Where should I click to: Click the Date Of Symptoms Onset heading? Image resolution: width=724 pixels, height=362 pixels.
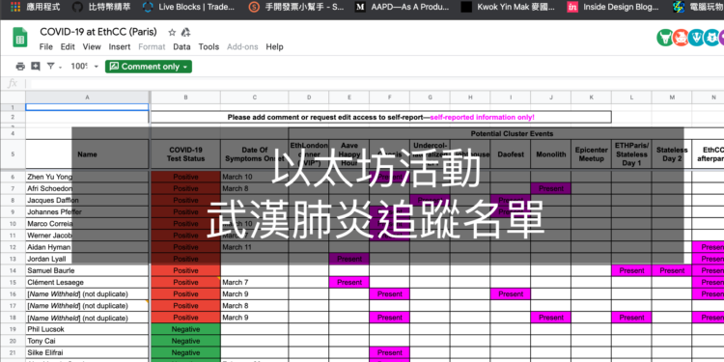click(x=255, y=154)
